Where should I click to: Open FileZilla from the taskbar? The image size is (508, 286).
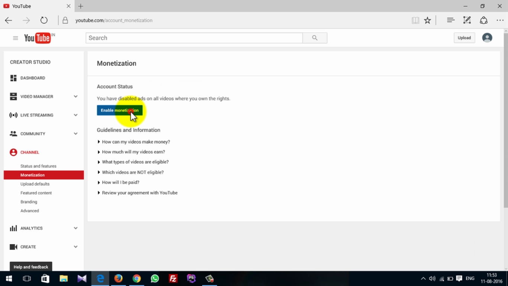click(173, 279)
